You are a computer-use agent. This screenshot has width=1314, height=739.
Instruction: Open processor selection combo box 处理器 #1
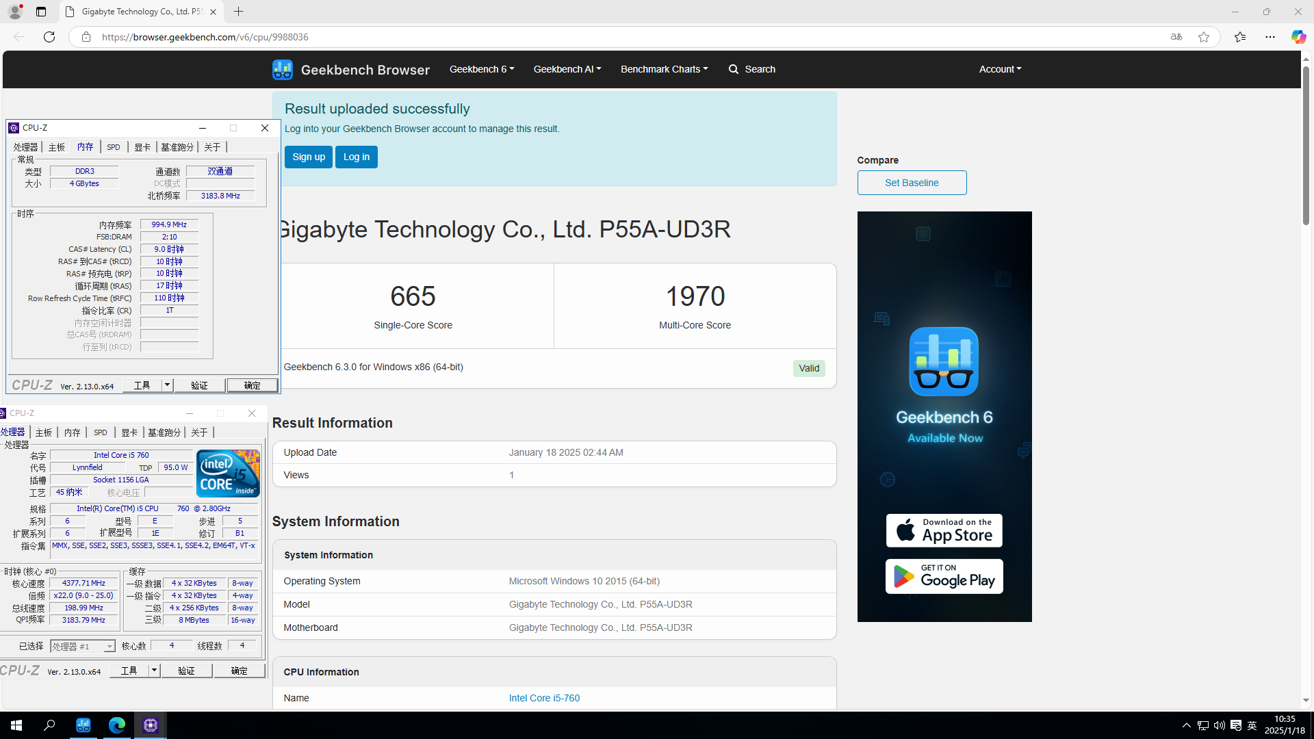(x=83, y=646)
